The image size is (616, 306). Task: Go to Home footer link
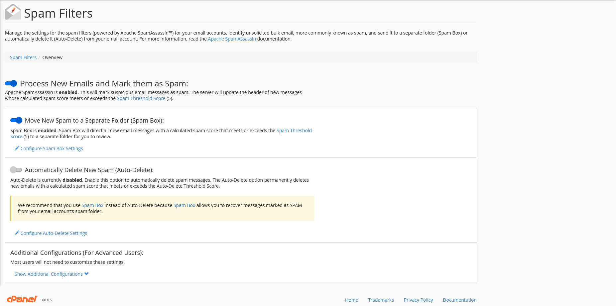[x=351, y=300]
